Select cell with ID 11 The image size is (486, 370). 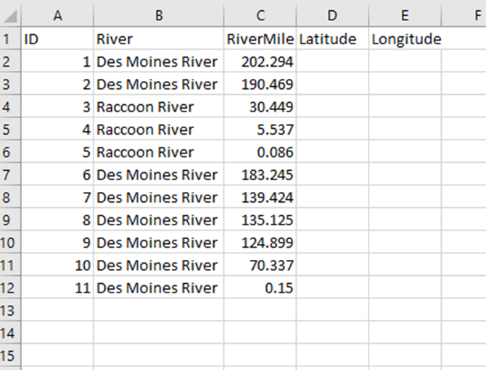[x=57, y=287]
